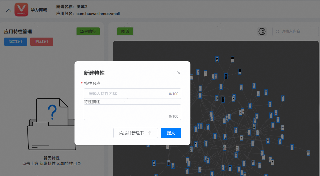The image size is (320, 176).
Task: Open the 场景路径 tab
Action: [88, 32]
